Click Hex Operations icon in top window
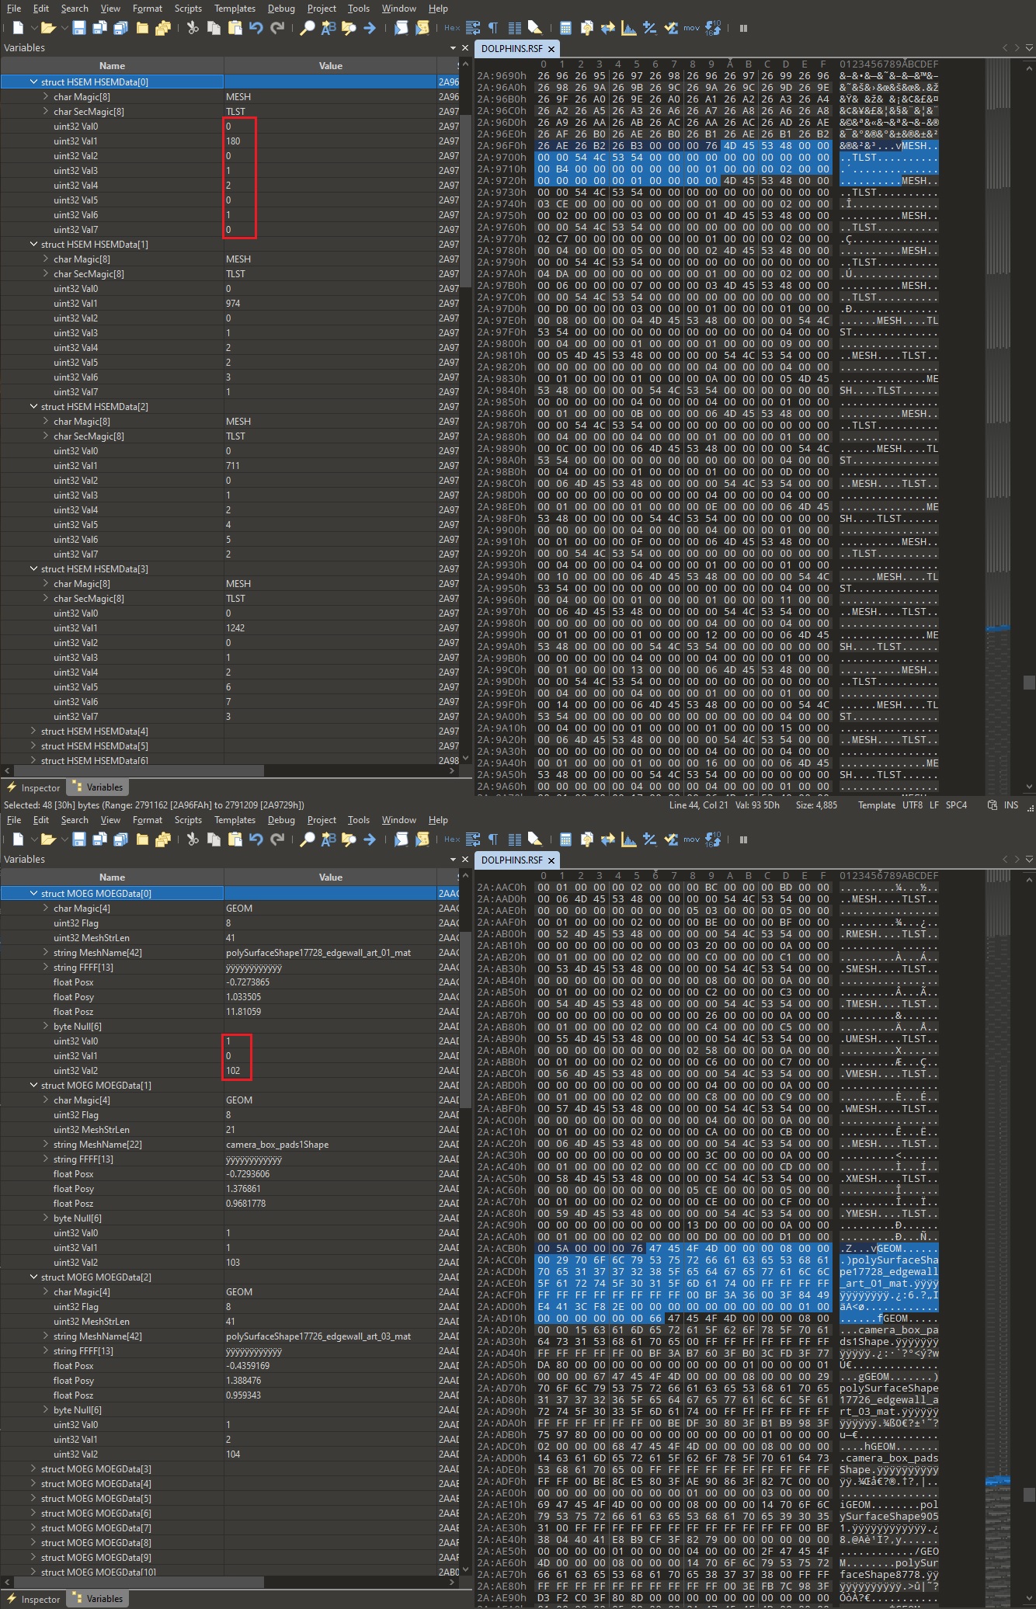1036x1609 pixels. (x=650, y=28)
